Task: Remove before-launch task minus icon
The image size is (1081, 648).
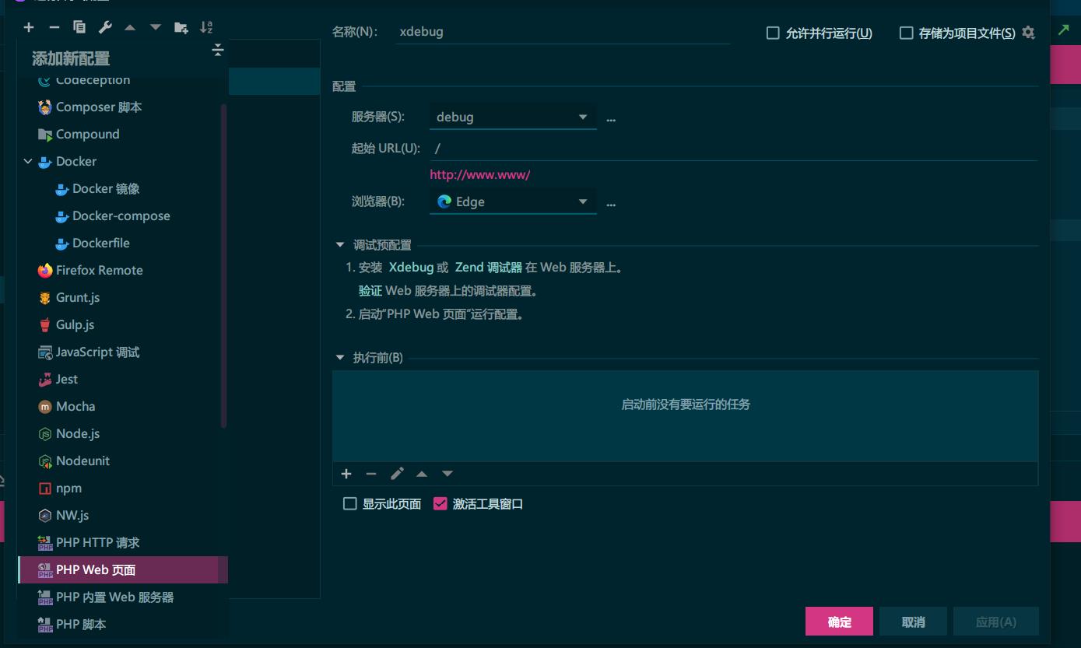Action: 371,474
